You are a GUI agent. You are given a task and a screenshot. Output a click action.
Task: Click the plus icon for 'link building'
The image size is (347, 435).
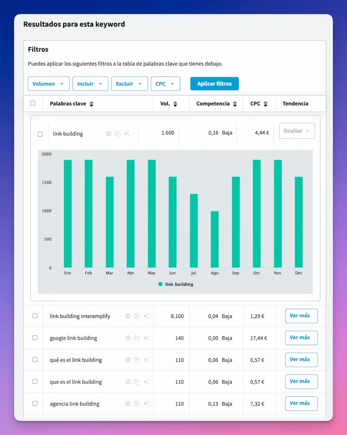109,133
